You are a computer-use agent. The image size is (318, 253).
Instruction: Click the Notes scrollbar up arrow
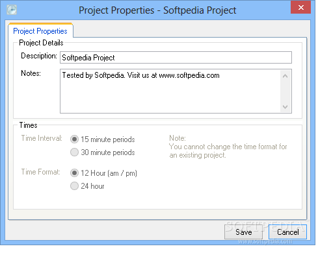coord(285,76)
